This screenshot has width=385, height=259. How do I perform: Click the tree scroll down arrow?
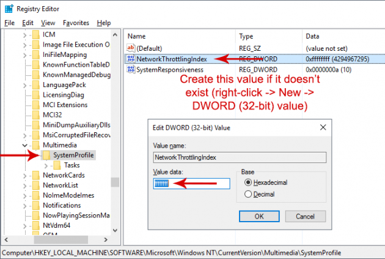pos(115,230)
